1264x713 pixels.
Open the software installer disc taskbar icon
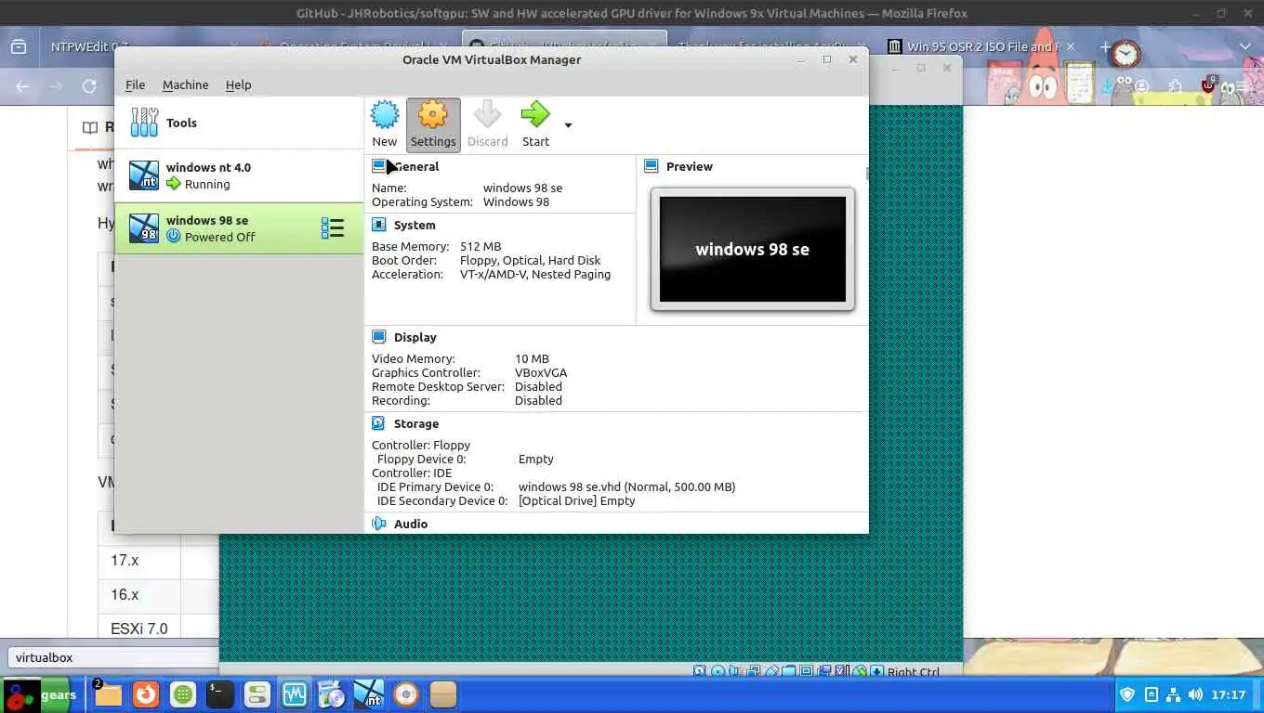tap(331, 694)
